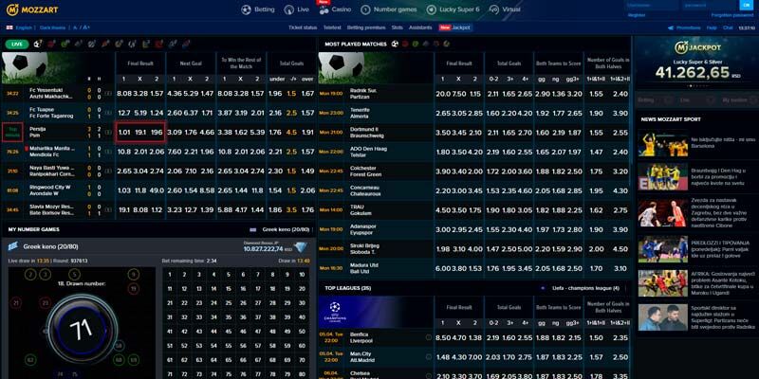Click the drawn number 71 ball
Viewport: 759px width, 379px height.
(82, 330)
